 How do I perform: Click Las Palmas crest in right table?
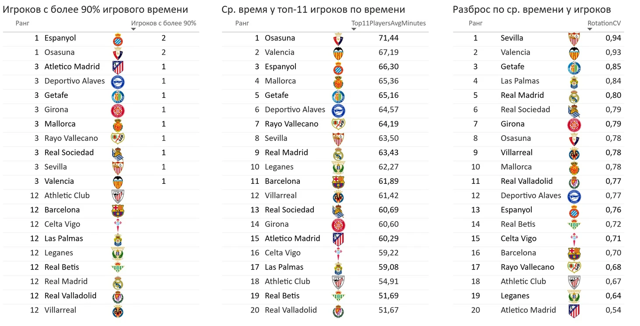pos(574,82)
